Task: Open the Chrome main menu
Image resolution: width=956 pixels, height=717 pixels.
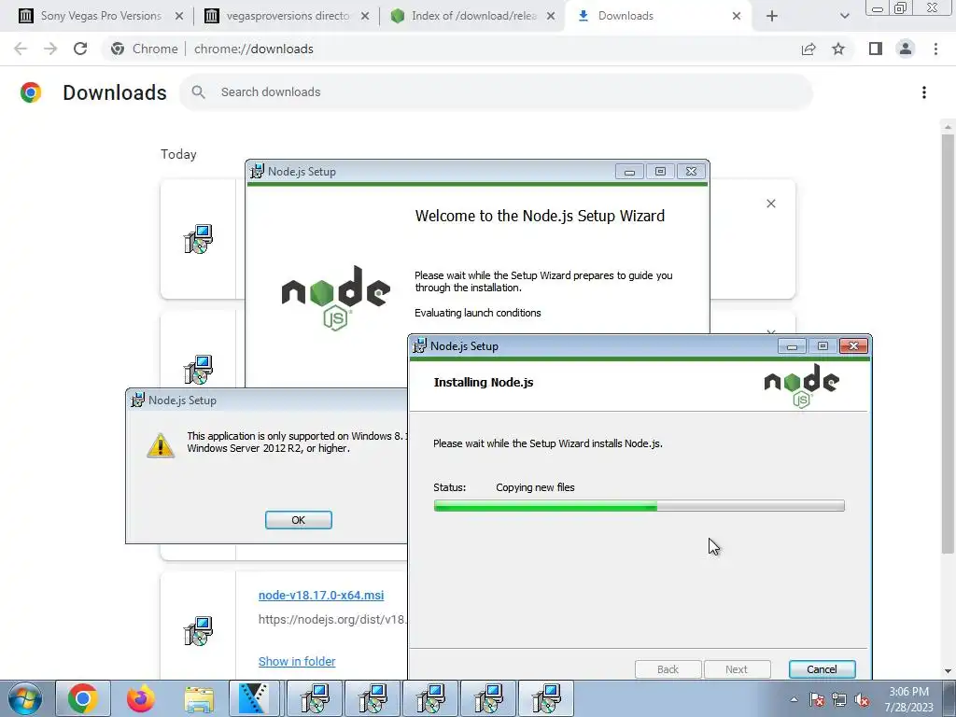Action: tap(935, 49)
